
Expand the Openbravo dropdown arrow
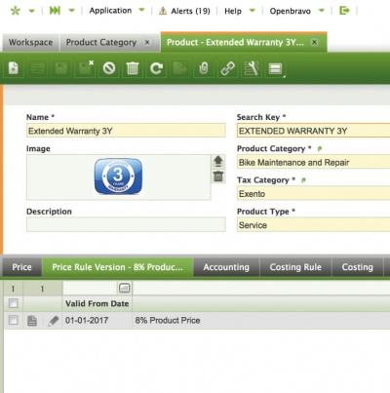coord(321,11)
